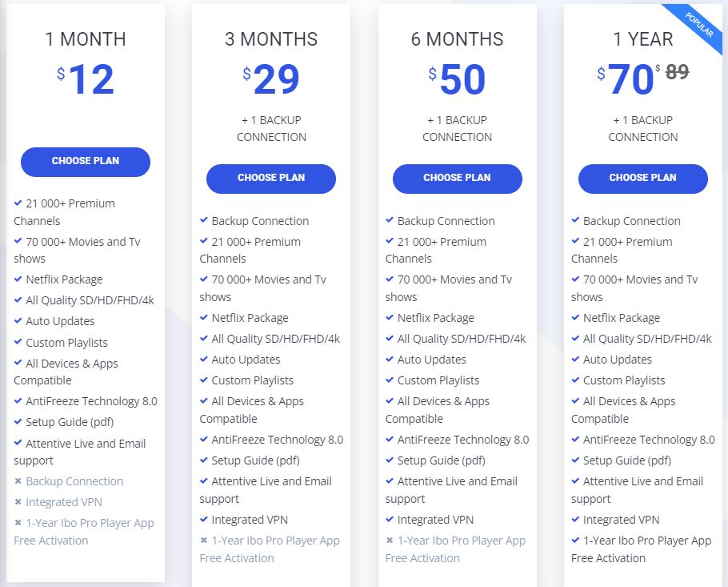The width and height of the screenshot is (728, 587).
Task: Click checkmark beside 6 Months Integrated VPN
Action: [390, 519]
